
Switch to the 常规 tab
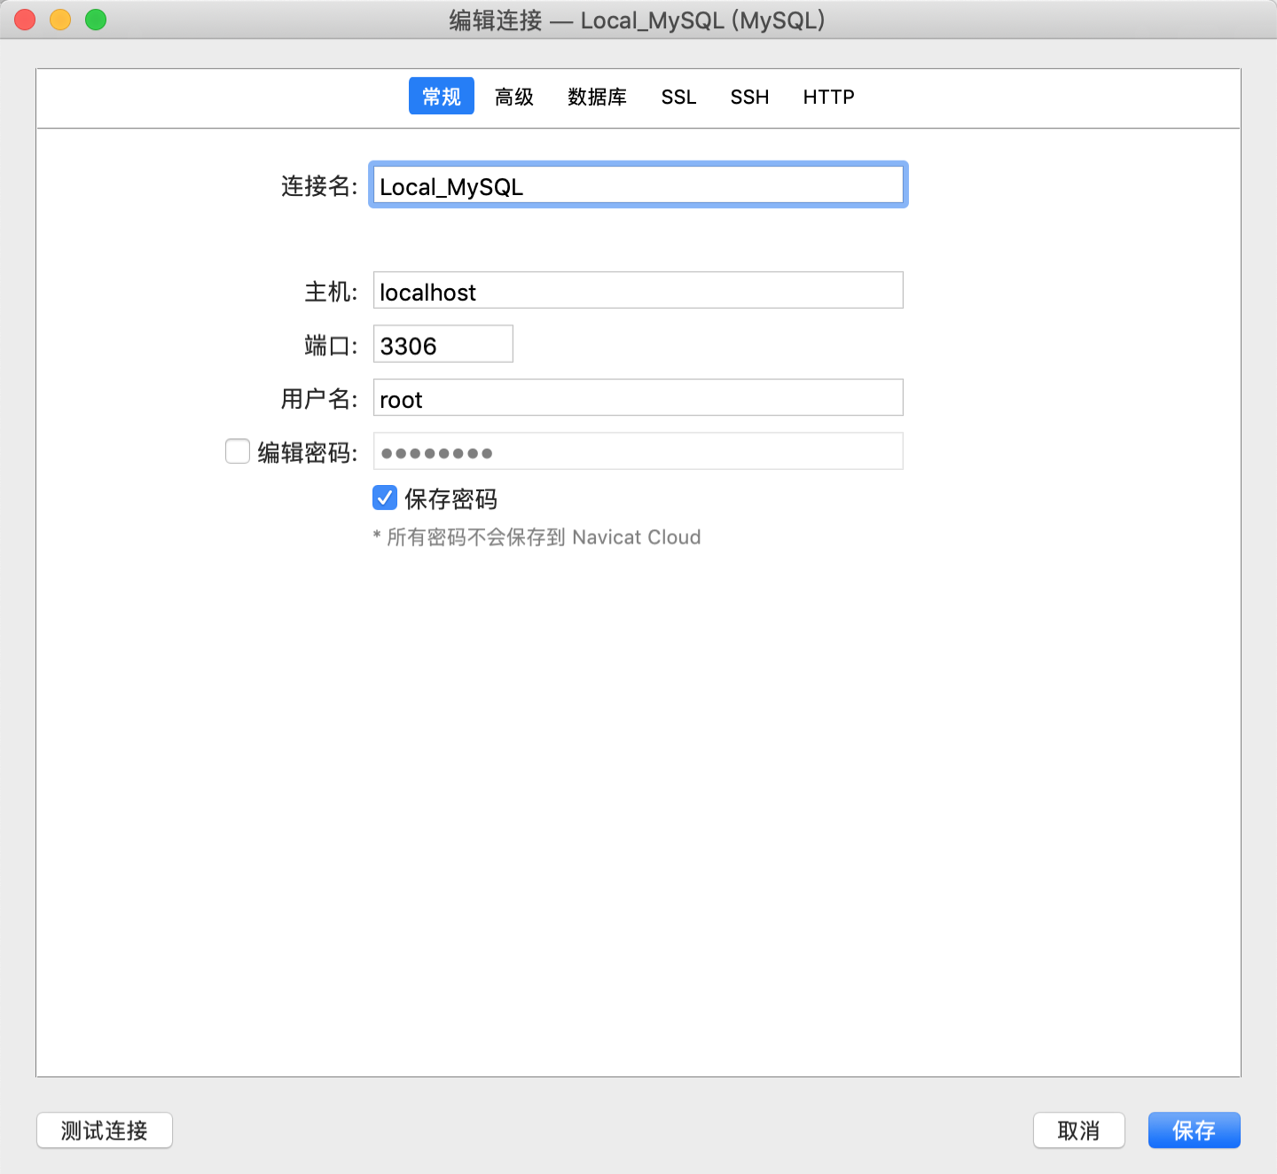(442, 96)
